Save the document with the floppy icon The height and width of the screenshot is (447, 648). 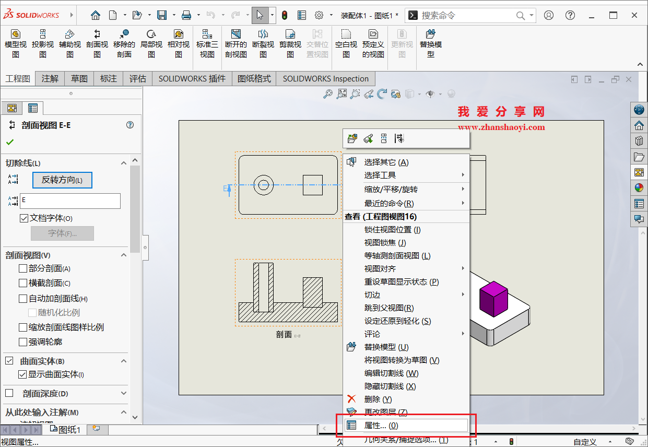click(162, 15)
